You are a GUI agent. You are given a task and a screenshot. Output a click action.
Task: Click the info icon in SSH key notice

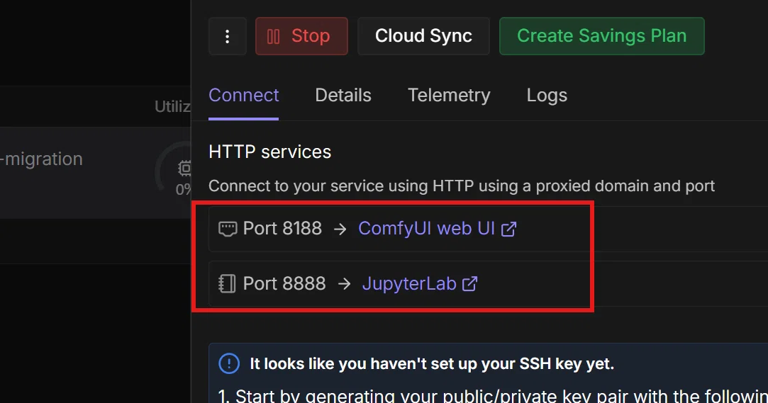point(229,363)
